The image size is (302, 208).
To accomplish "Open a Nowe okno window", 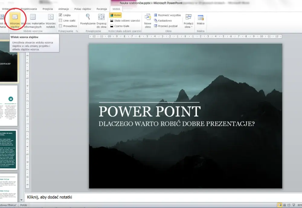I will tap(148, 21).
